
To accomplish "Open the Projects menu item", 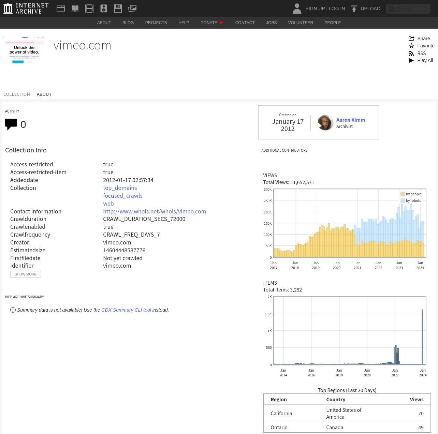I will (156, 23).
